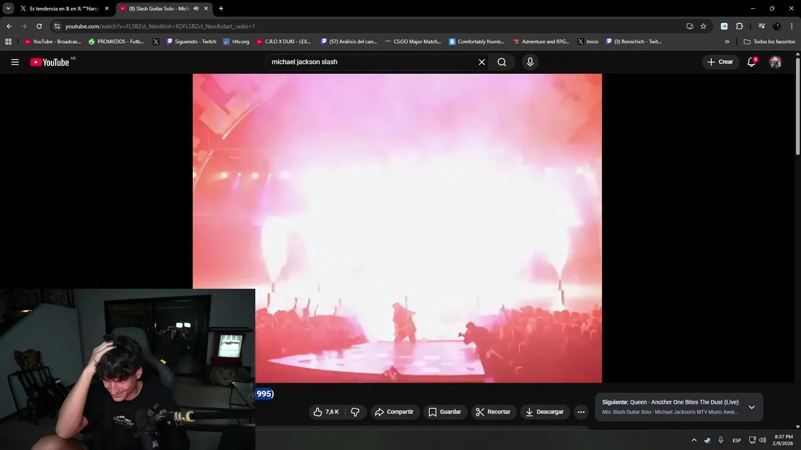Open a new browser tab
This screenshot has width=801, height=450.
pyautogui.click(x=221, y=9)
